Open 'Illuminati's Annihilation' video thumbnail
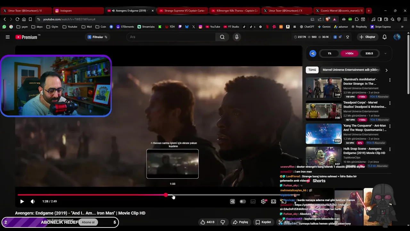 tap(324, 88)
